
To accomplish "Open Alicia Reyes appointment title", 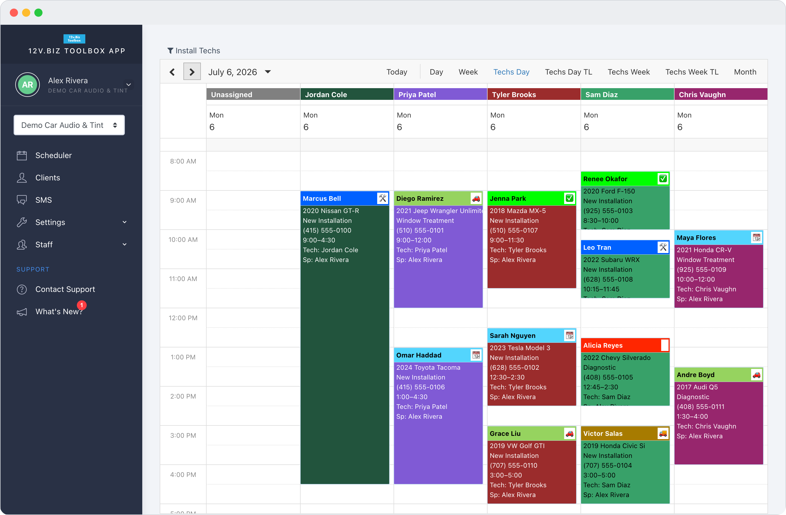I will pos(603,345).
